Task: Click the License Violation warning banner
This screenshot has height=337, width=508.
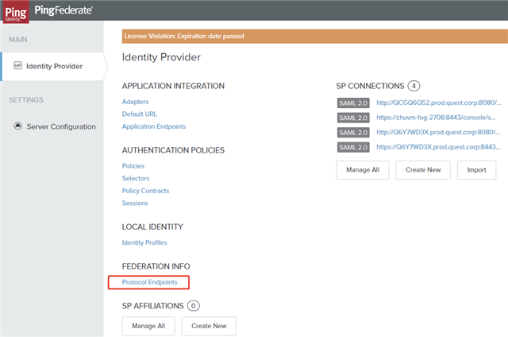Action: tap(315, 37)
